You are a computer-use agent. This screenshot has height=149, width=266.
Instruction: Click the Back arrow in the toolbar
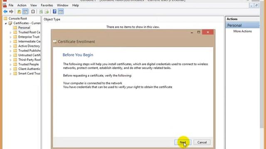5,12
